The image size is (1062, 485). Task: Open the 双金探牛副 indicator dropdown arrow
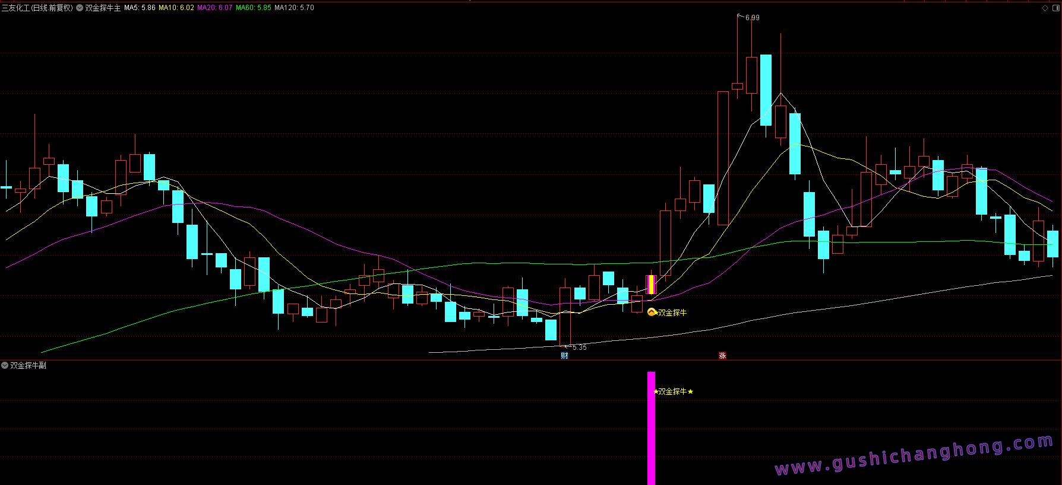[x=5, y=365]
